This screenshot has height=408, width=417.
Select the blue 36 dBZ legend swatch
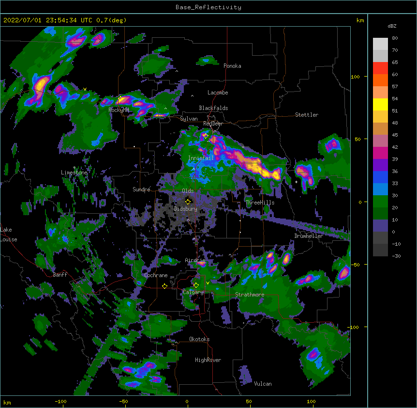(380, 177)
